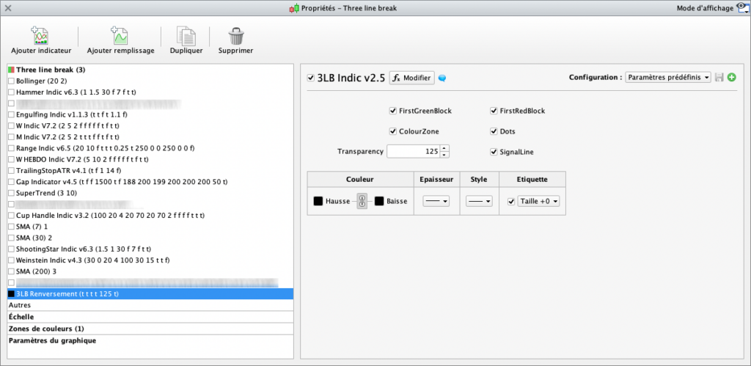Toggle the ColourZone checkbox

click(x=393, y=131)
